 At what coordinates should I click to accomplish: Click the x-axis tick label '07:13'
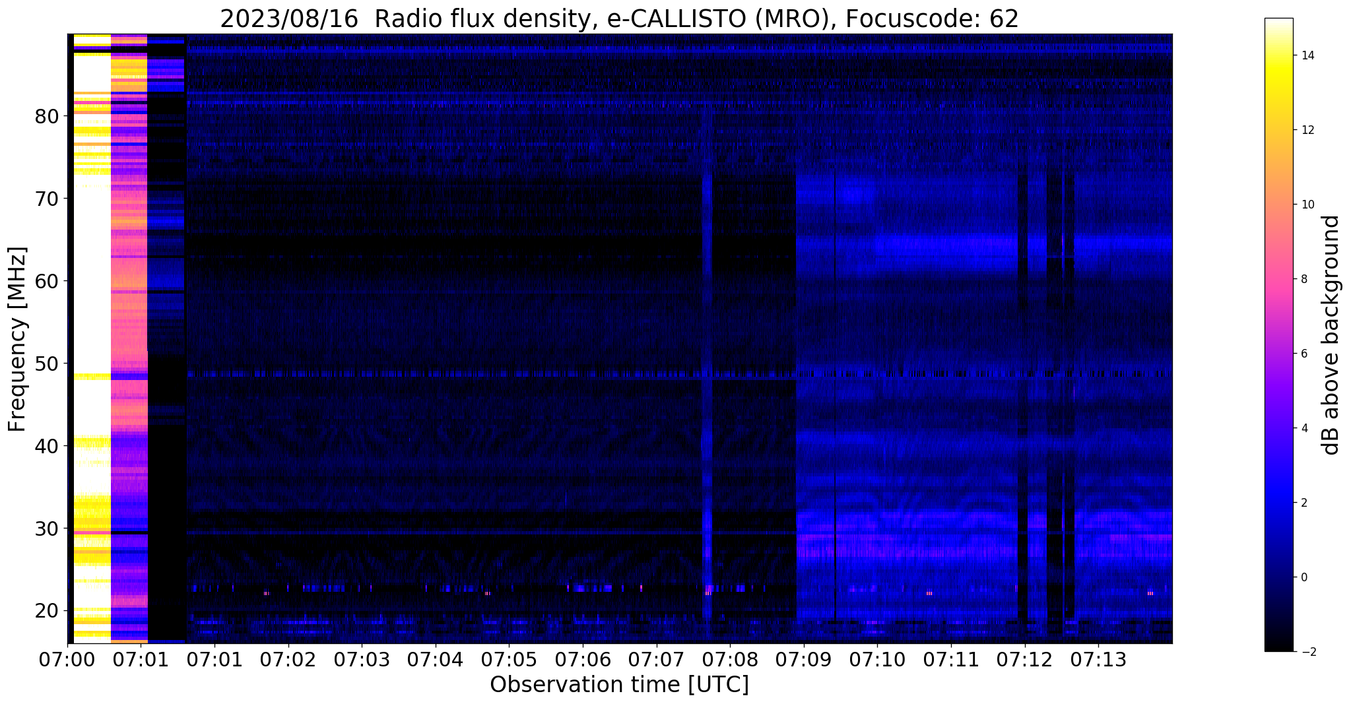tap(1098, 660)
